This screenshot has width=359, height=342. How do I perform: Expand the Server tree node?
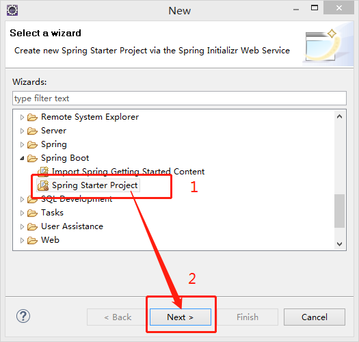pos(22,131)
